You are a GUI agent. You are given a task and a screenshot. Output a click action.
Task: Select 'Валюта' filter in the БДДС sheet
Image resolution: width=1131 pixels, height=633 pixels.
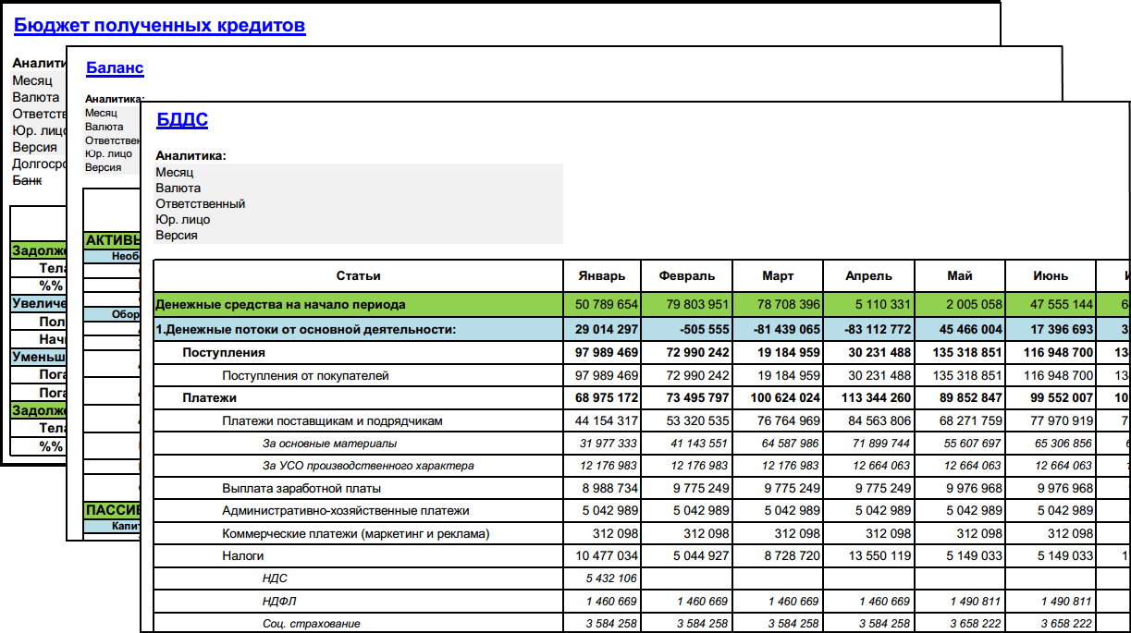[x=178, y=188]
